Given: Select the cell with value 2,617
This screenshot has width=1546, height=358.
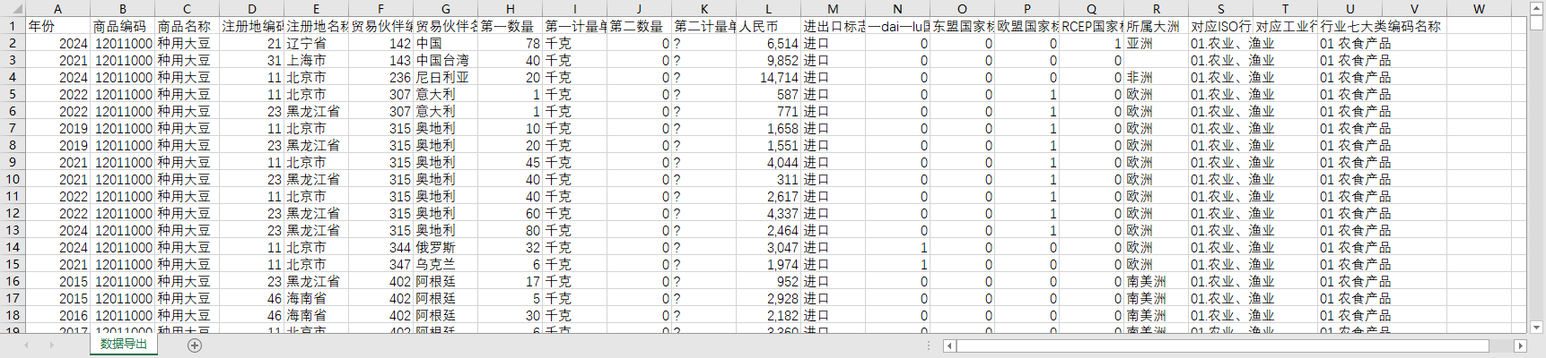Looking at the screenshot, I should click(769, 196).
